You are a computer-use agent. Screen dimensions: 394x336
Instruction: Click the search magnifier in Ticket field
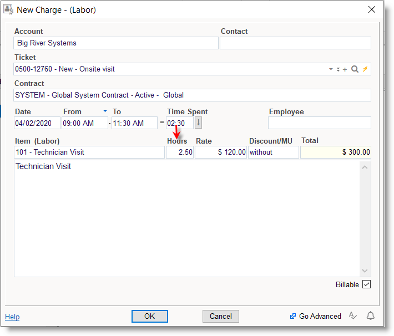[x=355, y=69]
